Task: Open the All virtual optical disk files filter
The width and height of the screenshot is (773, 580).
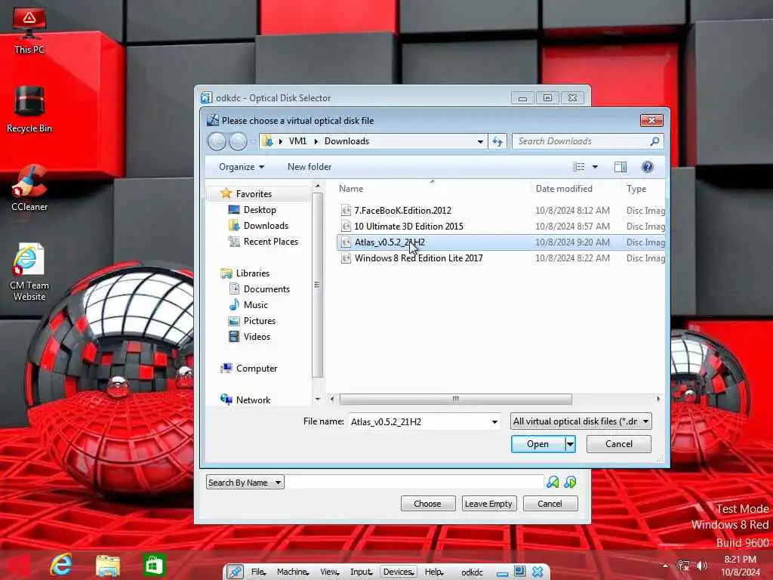Action: (x=581, y=421)
